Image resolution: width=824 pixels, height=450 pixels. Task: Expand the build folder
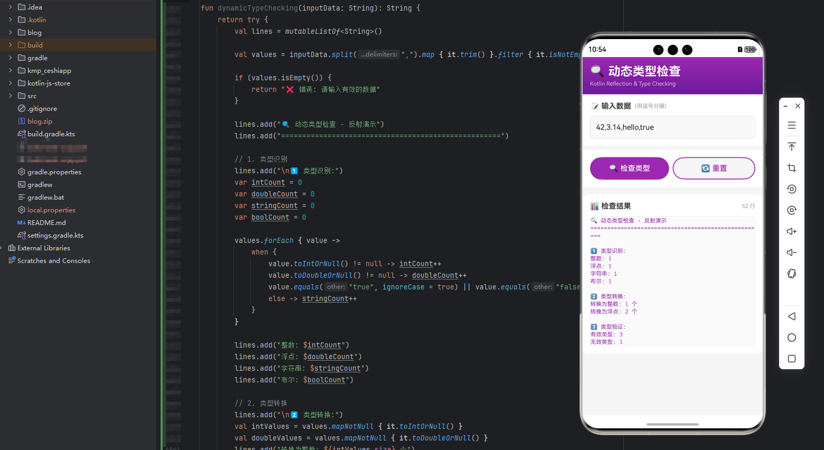pyautogui.click(x=10, y=45)
